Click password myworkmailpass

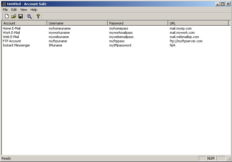click(121, 33)
